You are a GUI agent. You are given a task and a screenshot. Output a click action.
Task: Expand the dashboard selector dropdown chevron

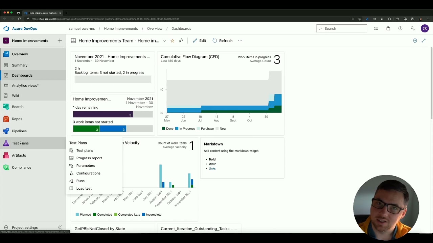(x=164, y=41)
